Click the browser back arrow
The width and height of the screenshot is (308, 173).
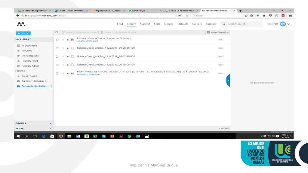pos(18,16)
